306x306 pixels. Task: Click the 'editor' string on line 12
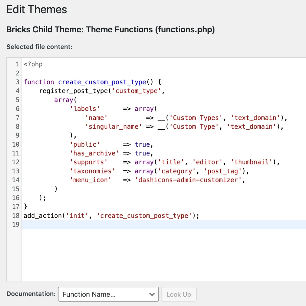click(x=208, y=162)
